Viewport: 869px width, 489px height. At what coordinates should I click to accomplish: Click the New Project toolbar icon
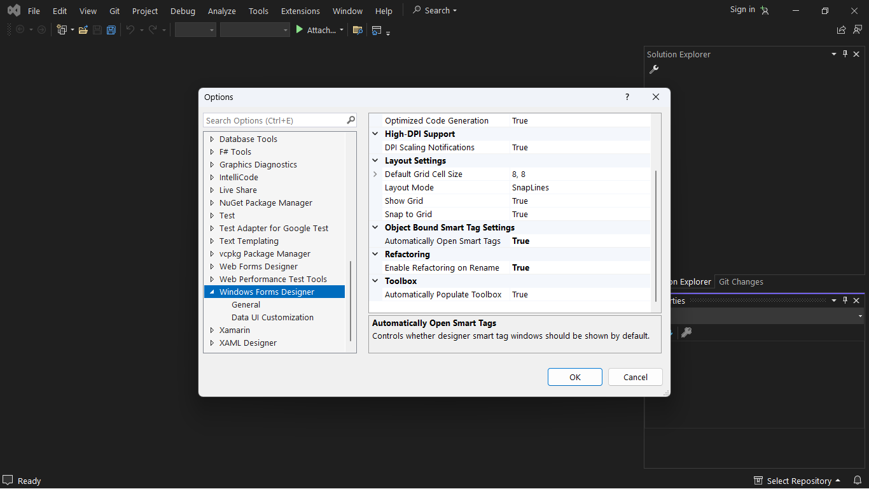(62, 29)
